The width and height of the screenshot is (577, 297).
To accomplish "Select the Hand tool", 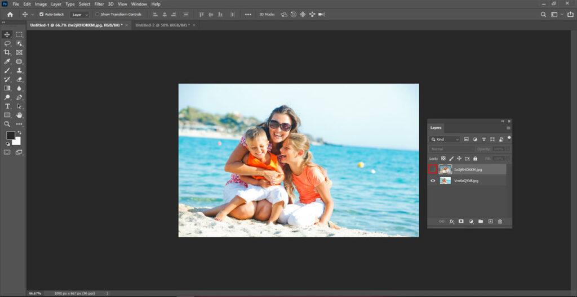I will point(19,115).
